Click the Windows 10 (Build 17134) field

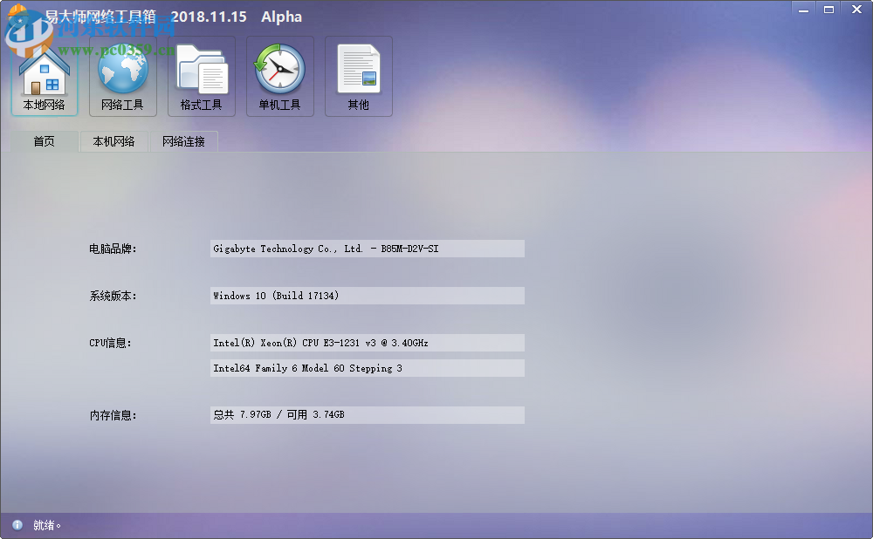tap(367, 296)
